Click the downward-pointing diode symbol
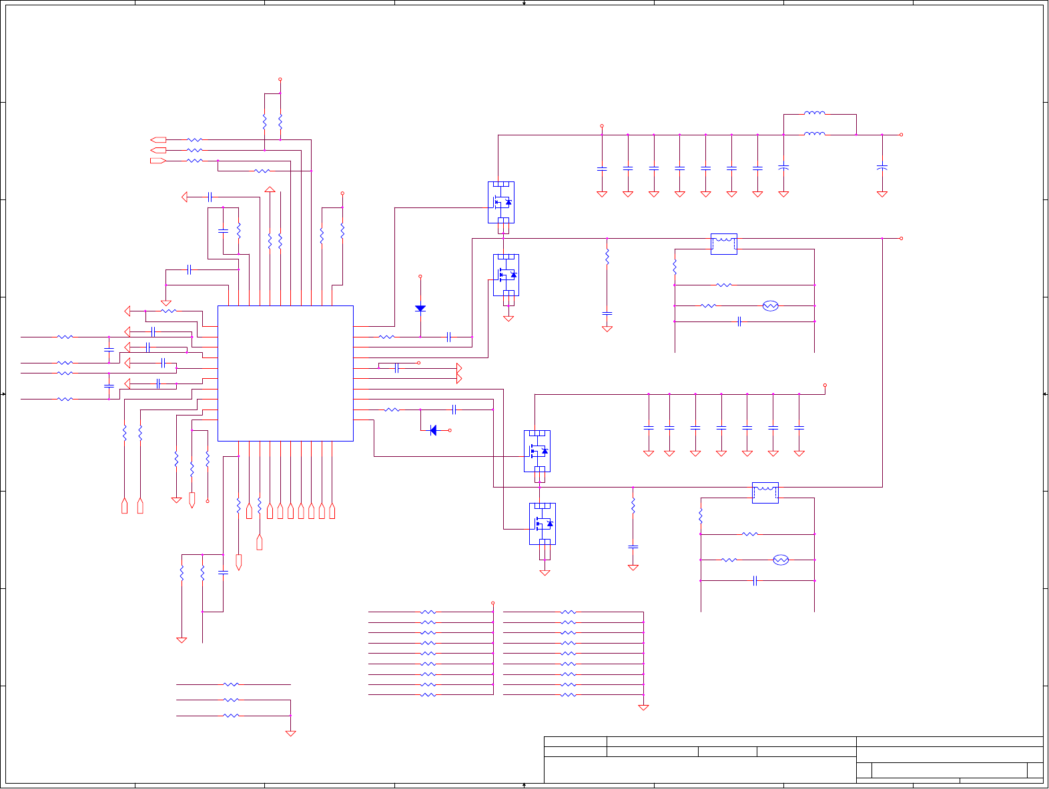 (420, 308)
